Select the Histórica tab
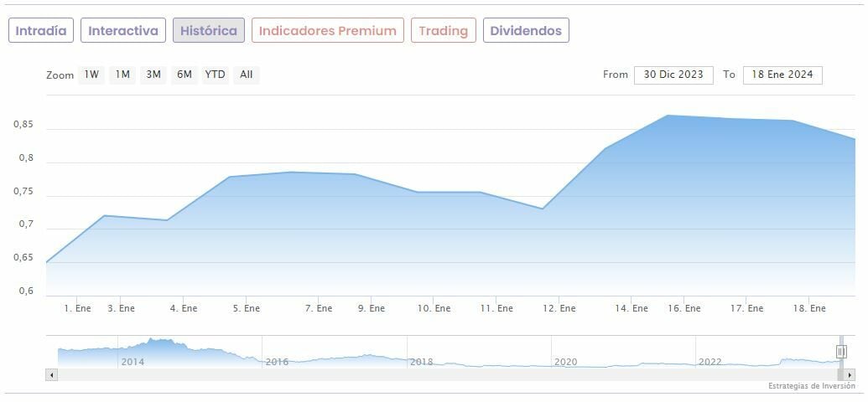 point(209,31)
